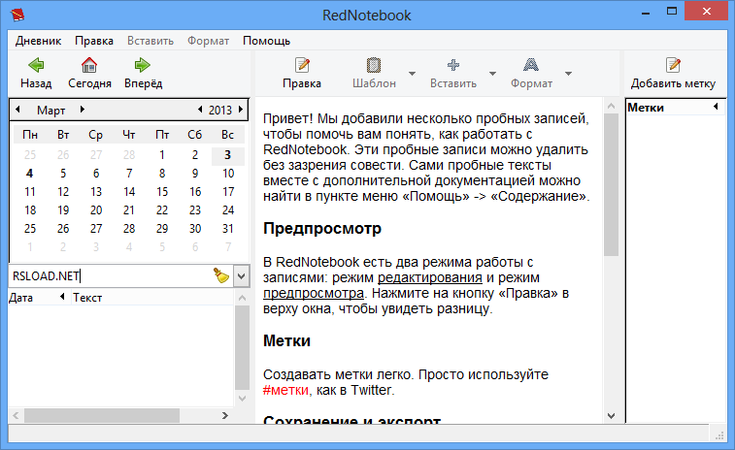
Task: Select bold day 4 in the calendar
Action: pyautogui.click(x=29, y=174)
